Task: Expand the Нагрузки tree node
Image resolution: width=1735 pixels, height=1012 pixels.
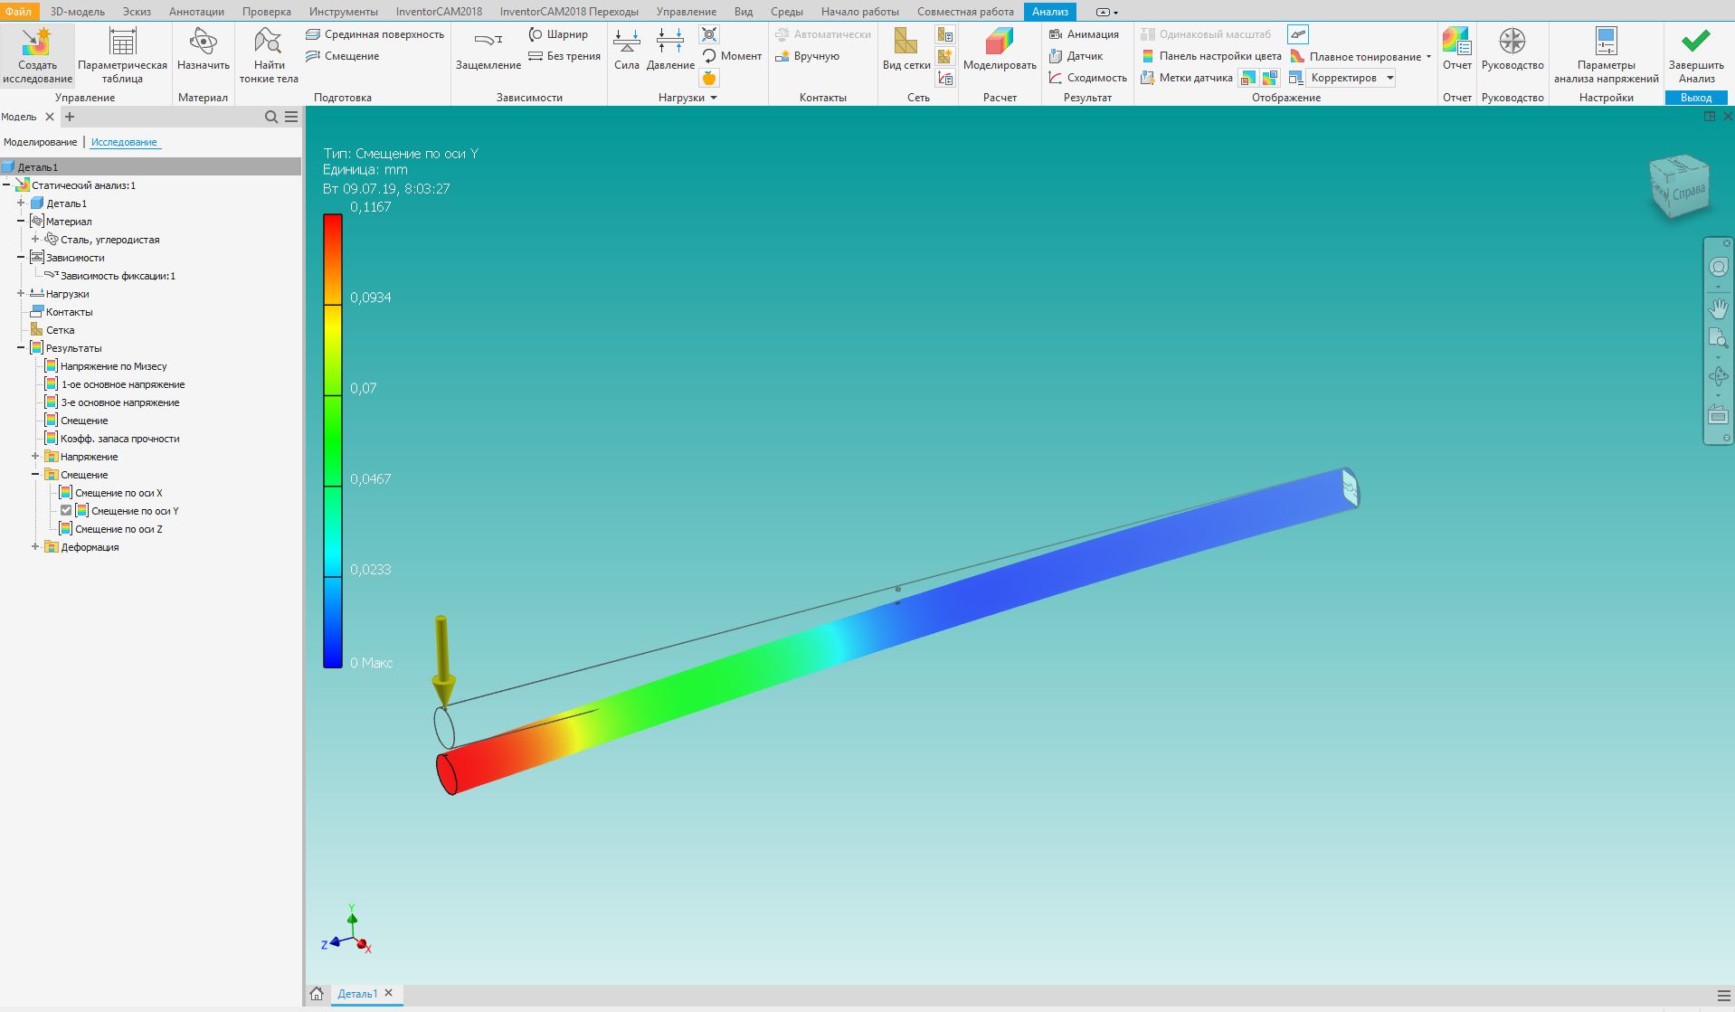Action: tap(21, 294)
